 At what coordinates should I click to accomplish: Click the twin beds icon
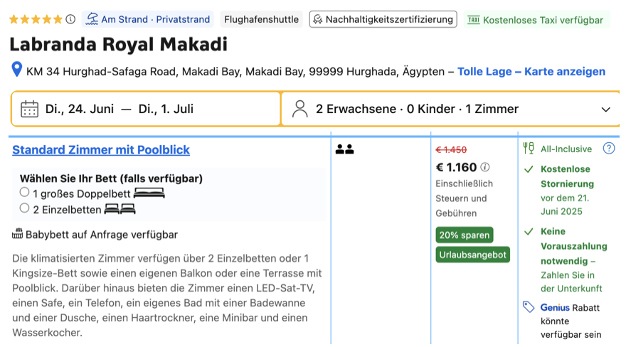[120, 209]
